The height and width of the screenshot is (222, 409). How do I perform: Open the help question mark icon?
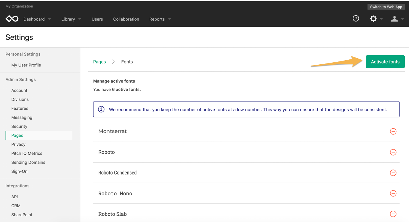point(356,19)
